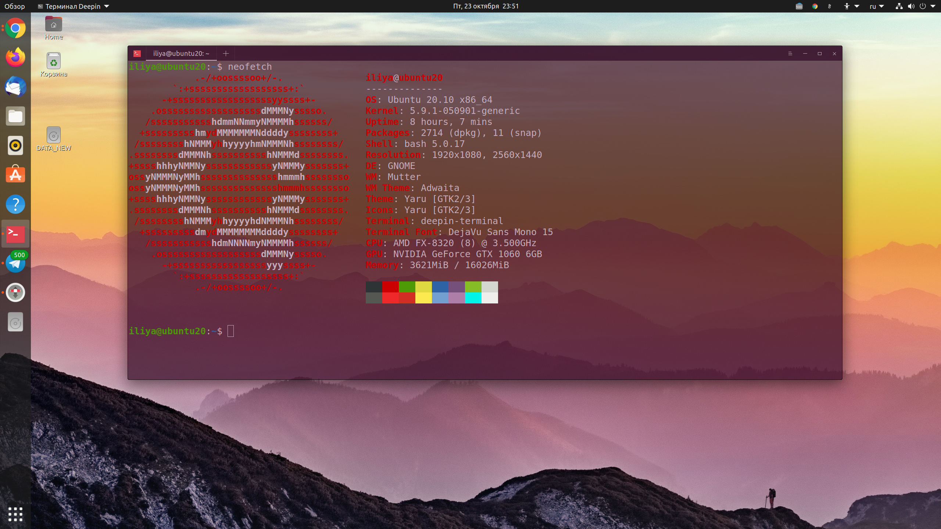This screenshot has width=941, height=529.
Task: Open the Help icon in dock
Action: point(15,204)
